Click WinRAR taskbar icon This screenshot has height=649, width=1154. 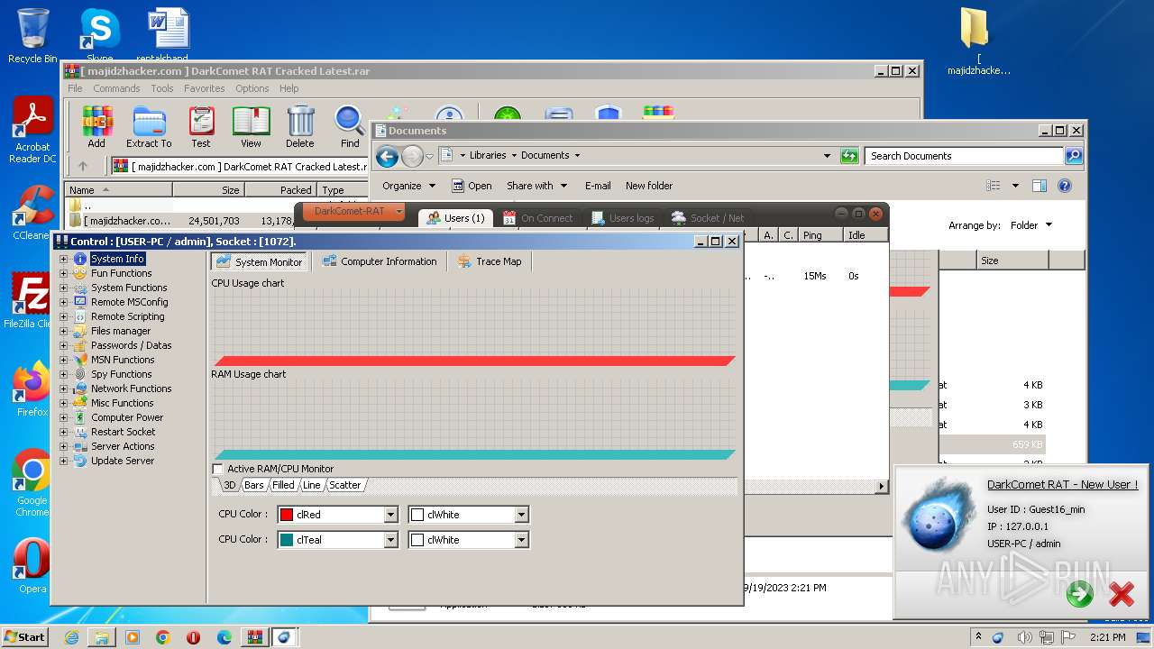[255, 637]
